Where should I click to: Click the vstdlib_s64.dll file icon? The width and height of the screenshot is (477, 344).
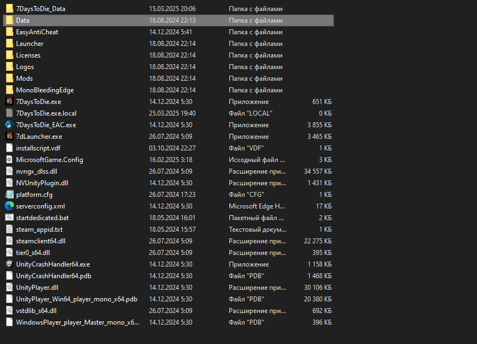pyautogui.click(x=9, y=311)
